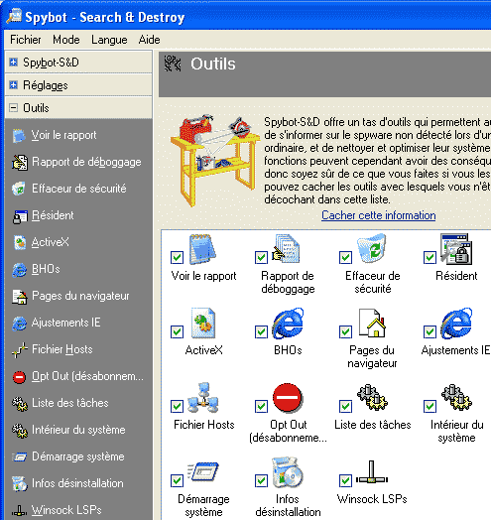Click the Infos désinstallation sidebar icon
The image size is (491, 520).
coord(19,484)
